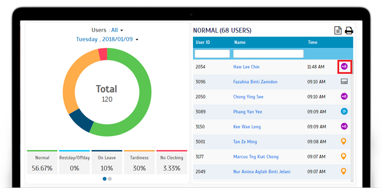
Task: Click GPS pin icon for Tan Ze Ming
Action: [x=343, y=141]
